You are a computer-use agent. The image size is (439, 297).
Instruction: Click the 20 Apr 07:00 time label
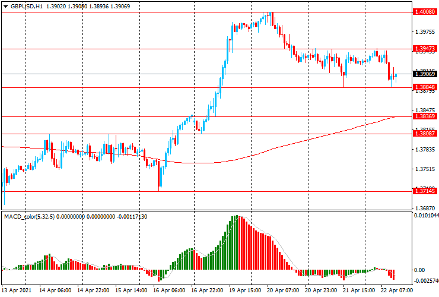284,290
